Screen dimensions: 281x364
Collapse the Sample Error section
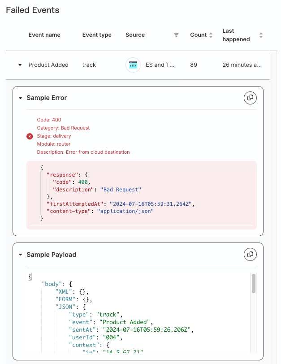point(21,98)
